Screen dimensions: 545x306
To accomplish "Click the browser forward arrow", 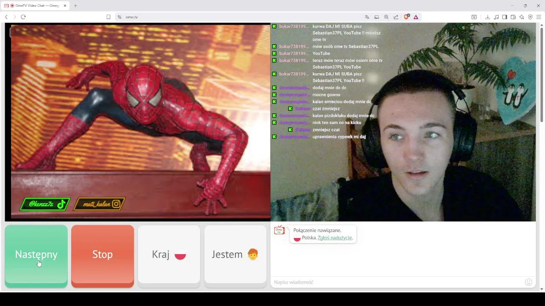I will pos(14,17).
